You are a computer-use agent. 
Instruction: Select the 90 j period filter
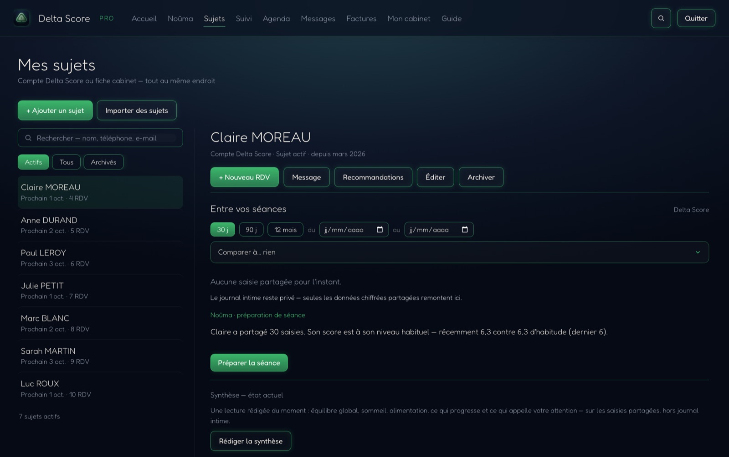[252, 230]
